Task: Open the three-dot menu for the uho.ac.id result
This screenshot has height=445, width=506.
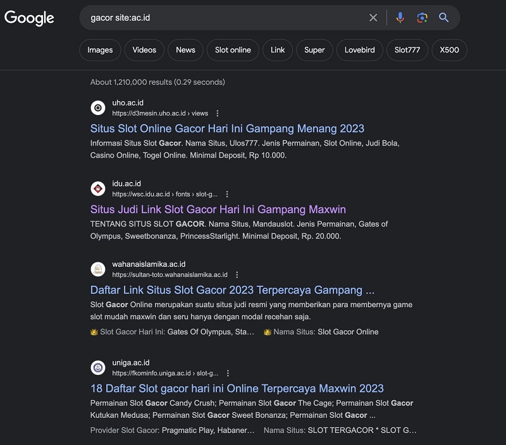Action: (218, 113)
